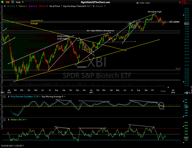Open Exp Envelope Channel 9 1.3 dropdown

pyautogui.click(x=91, y=6)
